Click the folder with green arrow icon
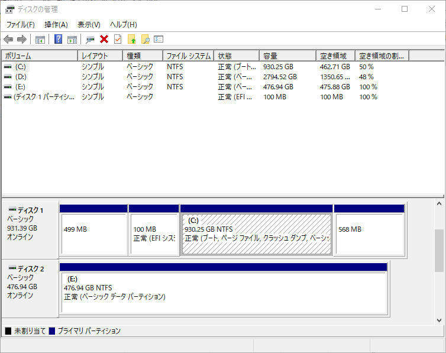This screenshot has width=446, height=353. click(132, 39)
